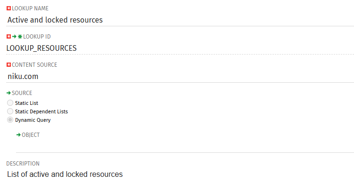Edit the Content Source field showing niku.com
Image resolution: width=354 pixels, height=190 pixels.
point(179,76)
